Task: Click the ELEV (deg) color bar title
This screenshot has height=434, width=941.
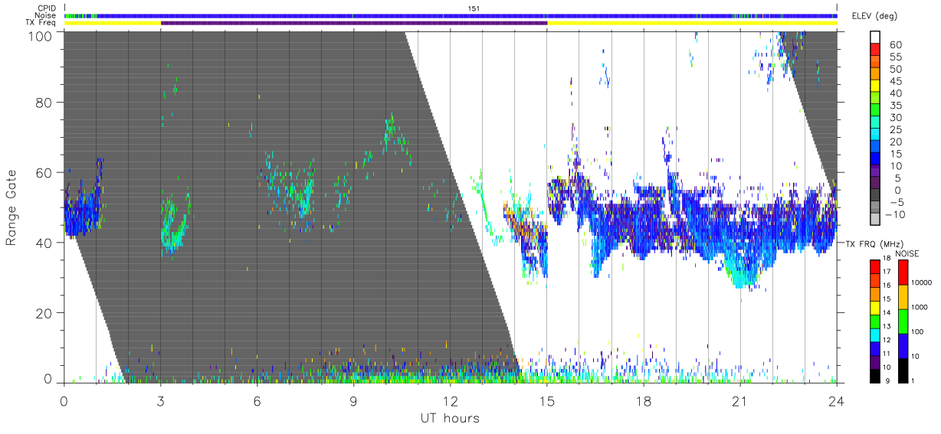Action: pyautogui.click(x=874, y=15)
